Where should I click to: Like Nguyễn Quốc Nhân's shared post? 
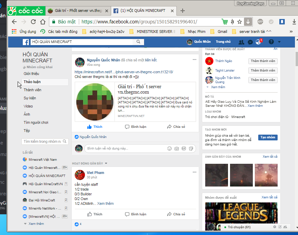94,127
